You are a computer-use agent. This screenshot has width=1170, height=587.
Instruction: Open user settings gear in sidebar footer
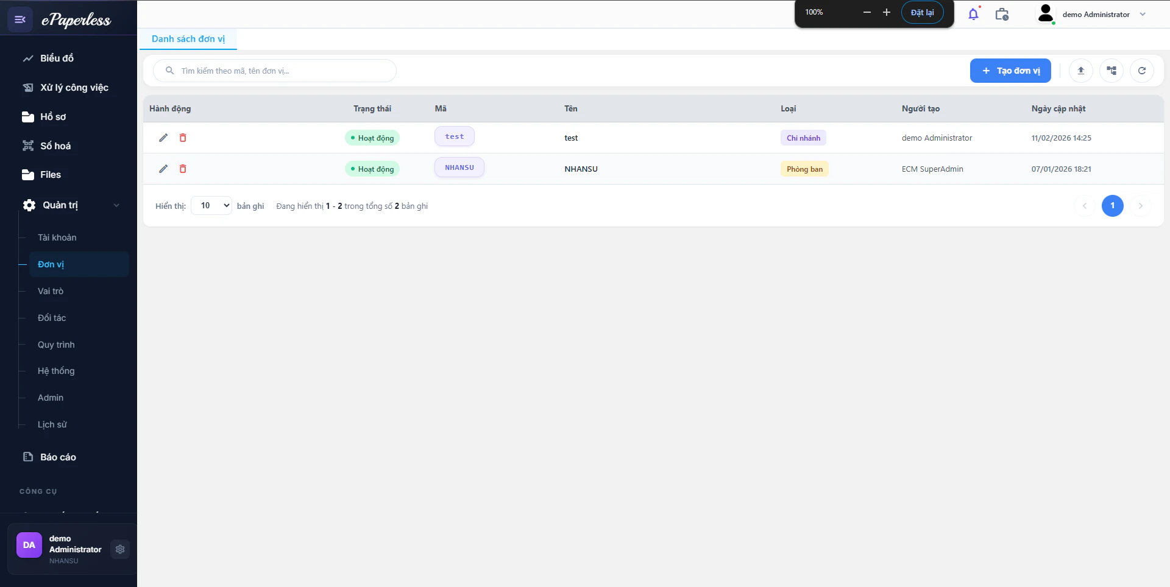click(120, 549)
